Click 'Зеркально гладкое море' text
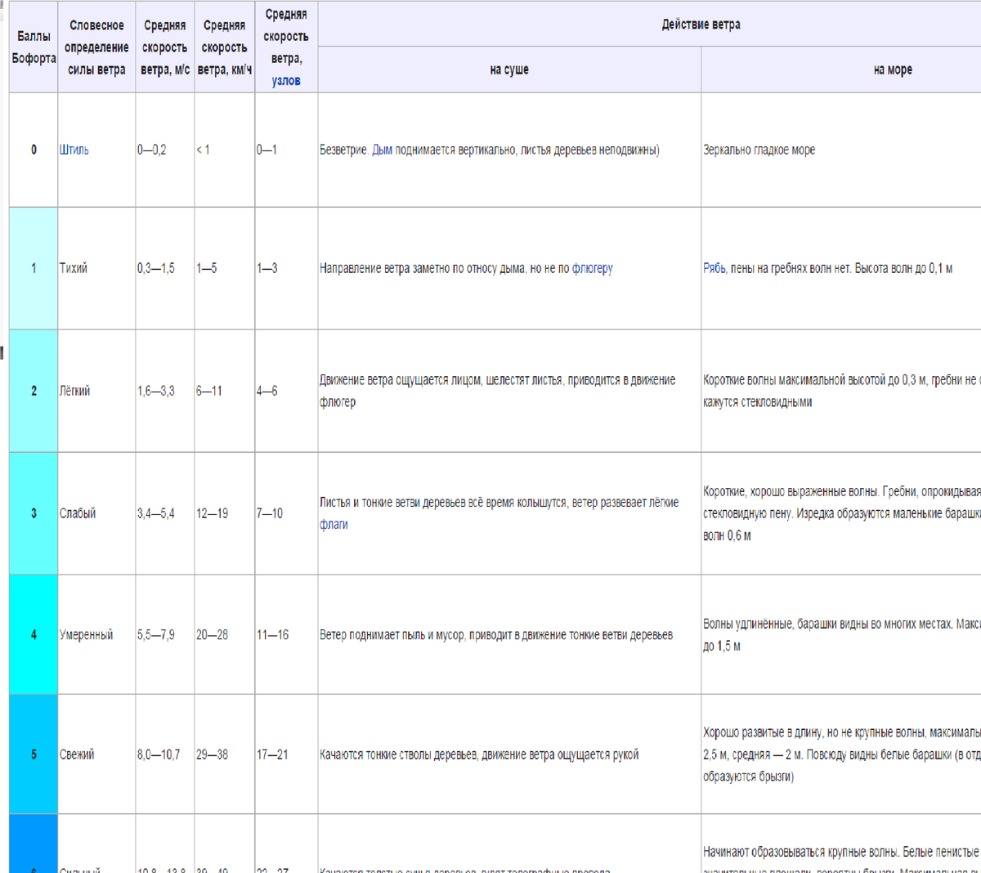The image size is (981, 873). coord(759,150)
